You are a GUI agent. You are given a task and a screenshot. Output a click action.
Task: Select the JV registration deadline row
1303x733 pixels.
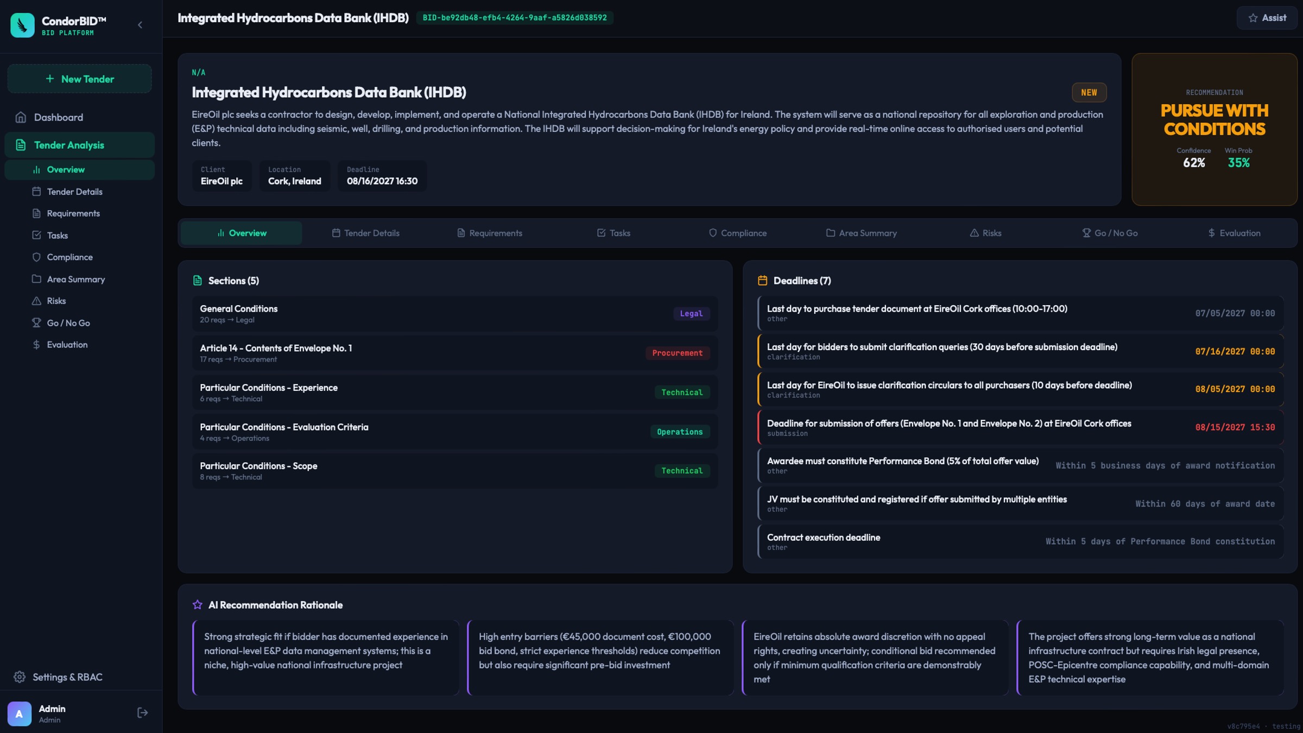(1021, 503)
